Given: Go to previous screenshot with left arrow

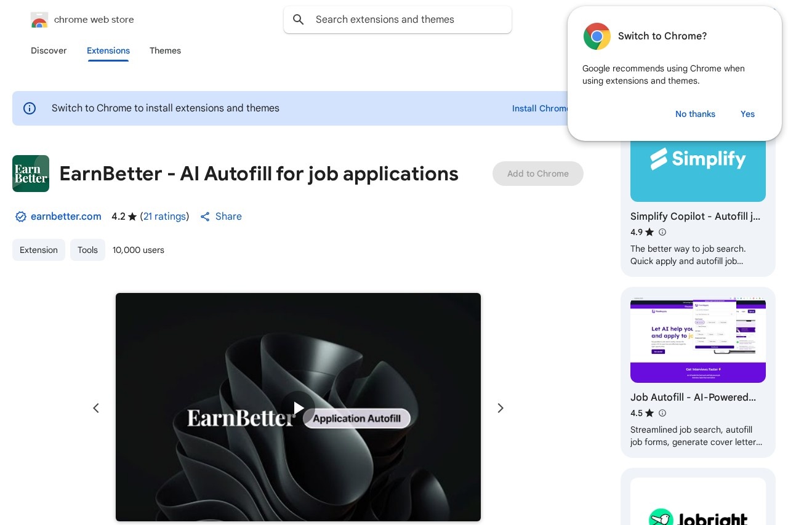Looking at the screenshot, I should 96,408.
